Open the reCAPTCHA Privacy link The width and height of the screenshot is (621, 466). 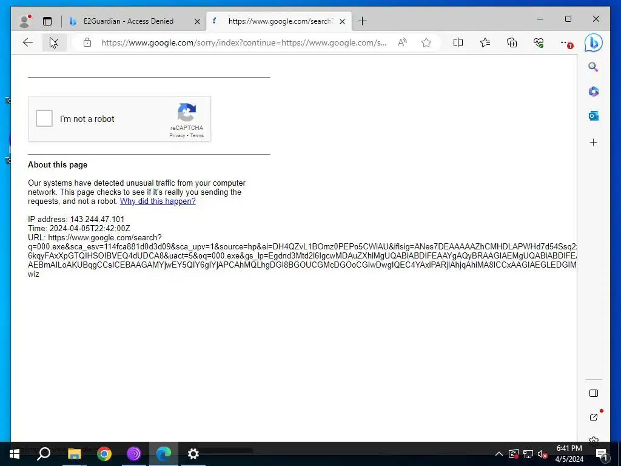(x=177, y=135)
